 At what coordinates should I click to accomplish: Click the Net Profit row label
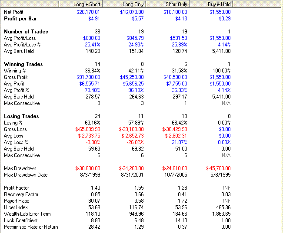13,12
